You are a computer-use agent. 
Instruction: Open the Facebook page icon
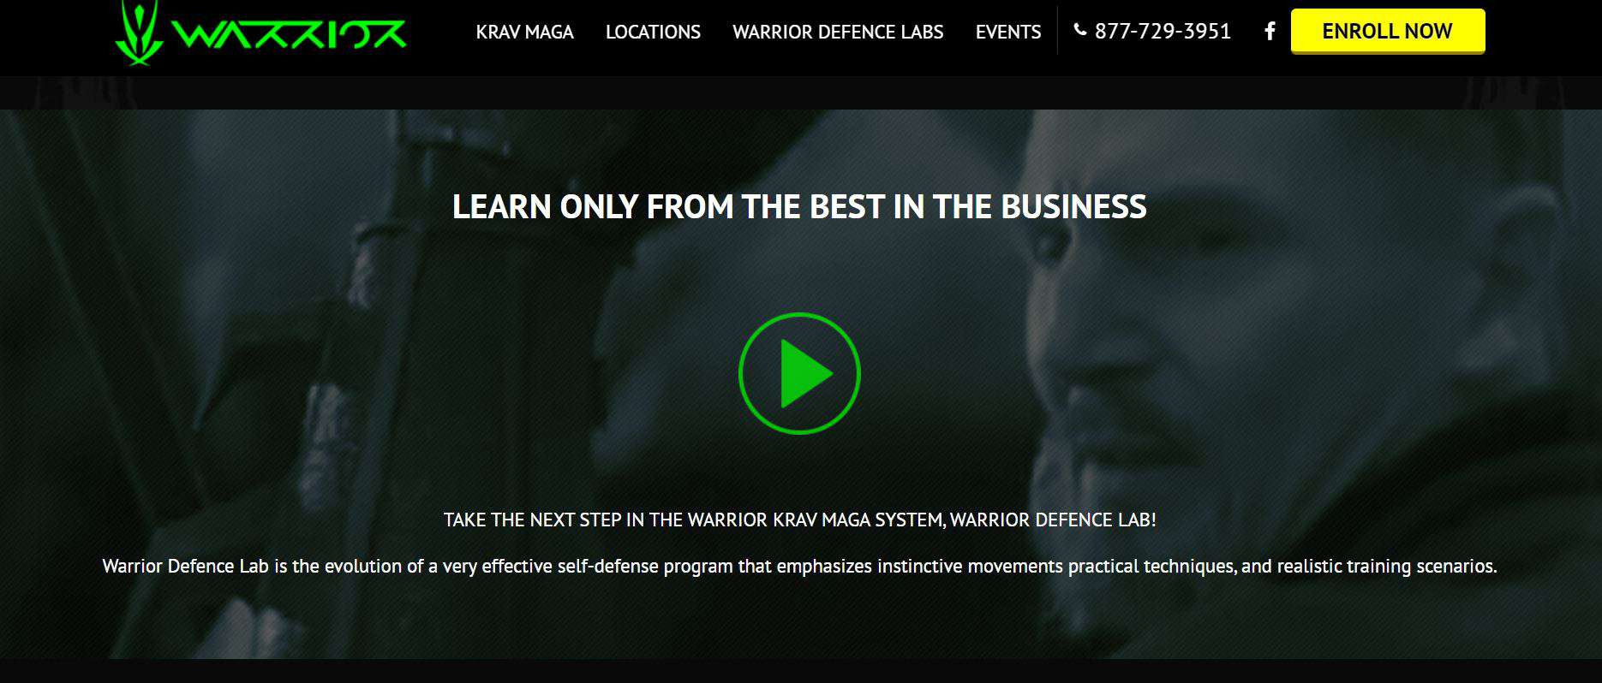pos(1270,32)
